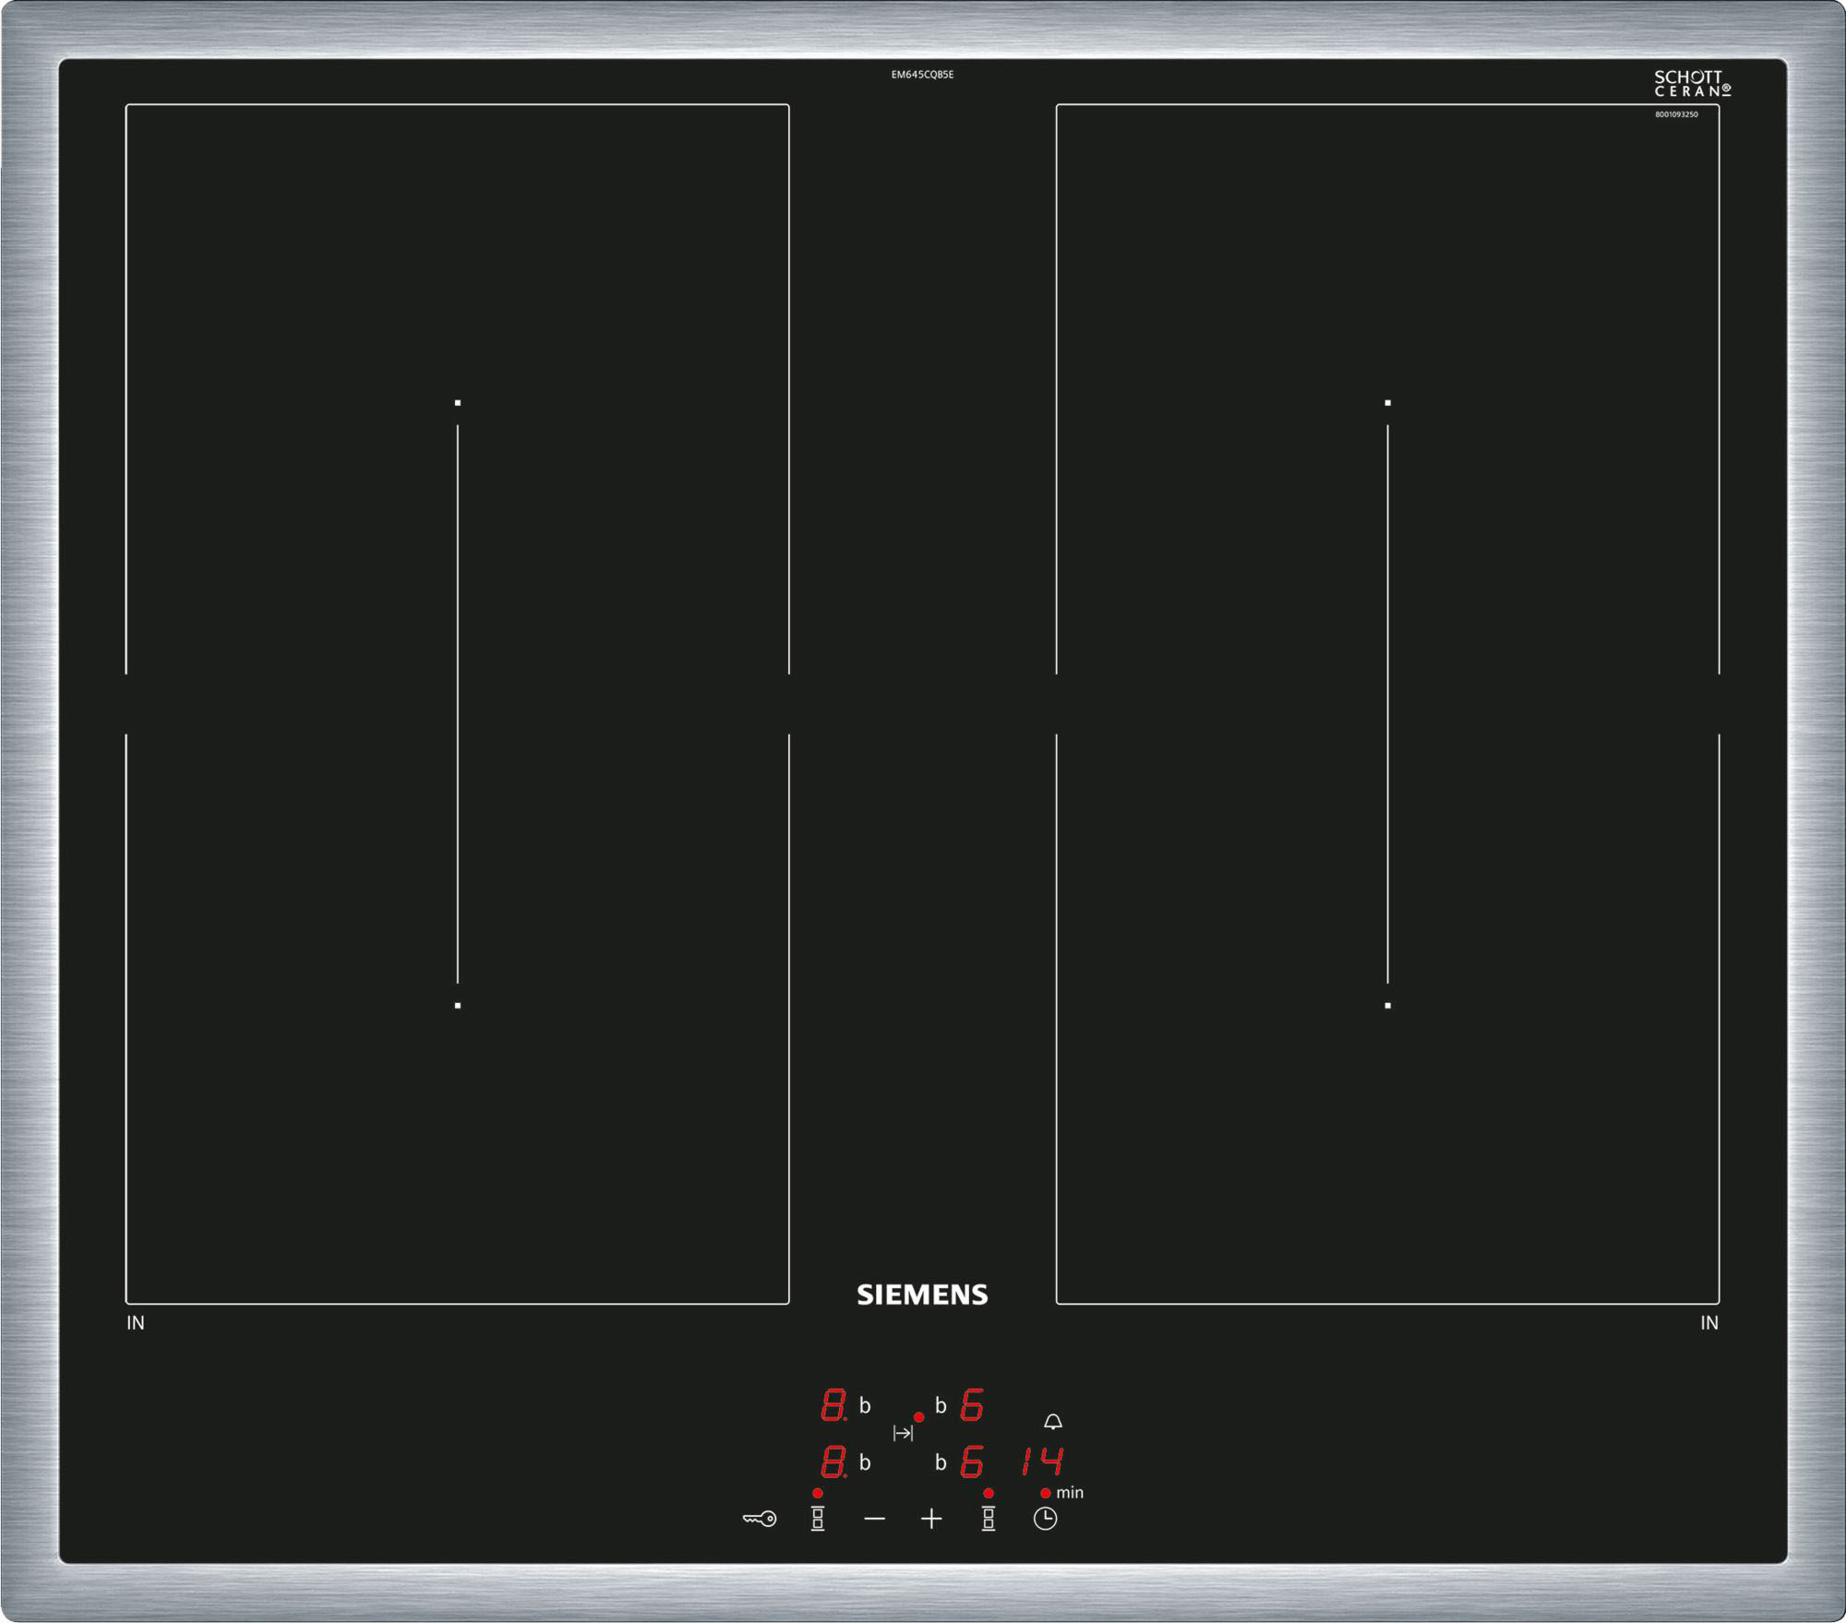Decrease power with the minus symbol
Viewport: 1846px width, 1623px height.
[875, 1518]
